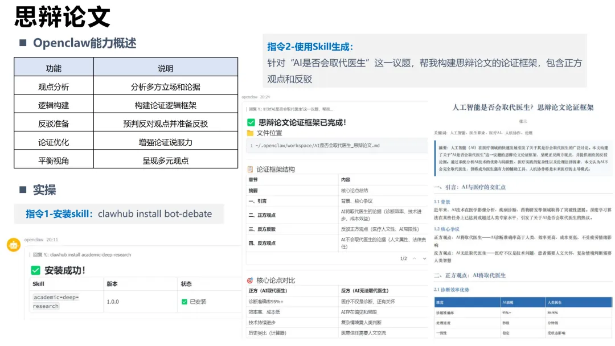
Task: Click the 逻辑构建 table cell
Action: pos(54,105)
